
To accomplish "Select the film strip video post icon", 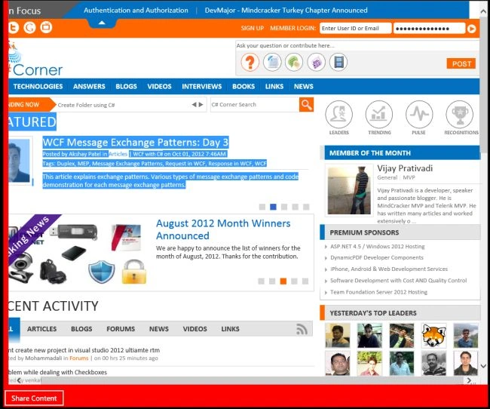I will 338,62.
